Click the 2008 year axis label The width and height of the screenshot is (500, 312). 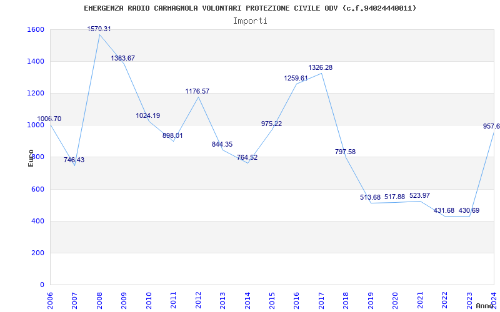99,300
